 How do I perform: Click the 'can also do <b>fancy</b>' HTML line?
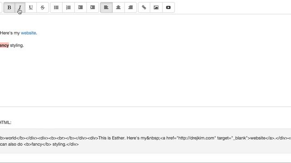point(40,144)
